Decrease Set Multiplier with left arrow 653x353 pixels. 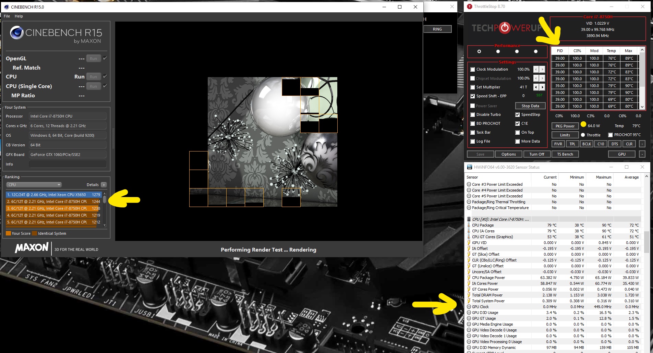pyautogui.click(x=536, y=87)
